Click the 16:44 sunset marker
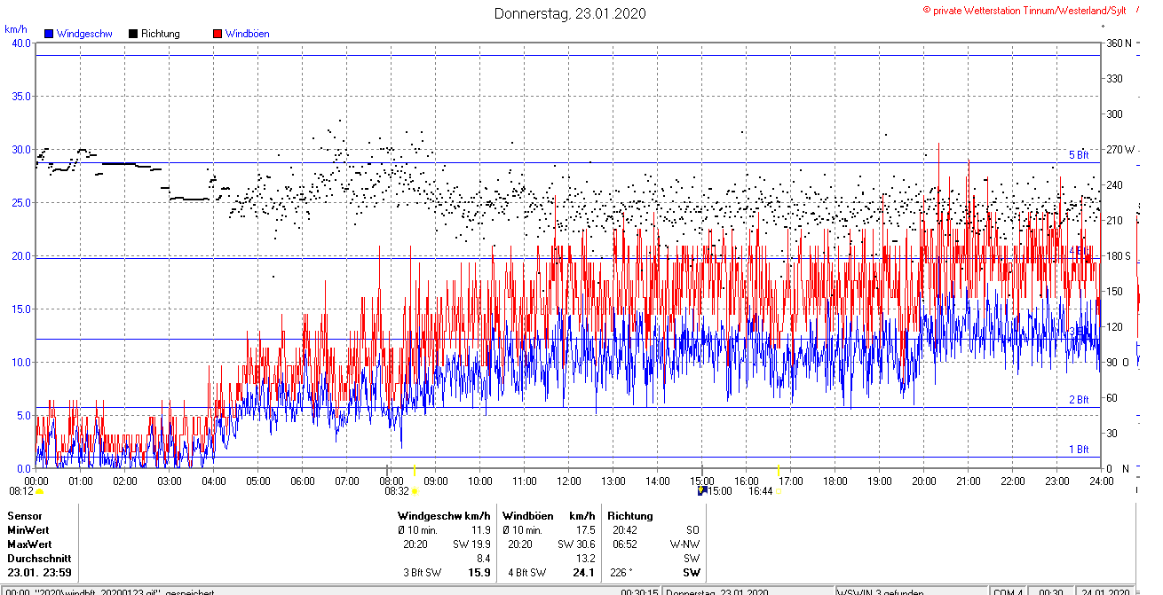Viewport: 1163px width, 595px height. click(x=778, y=491)
